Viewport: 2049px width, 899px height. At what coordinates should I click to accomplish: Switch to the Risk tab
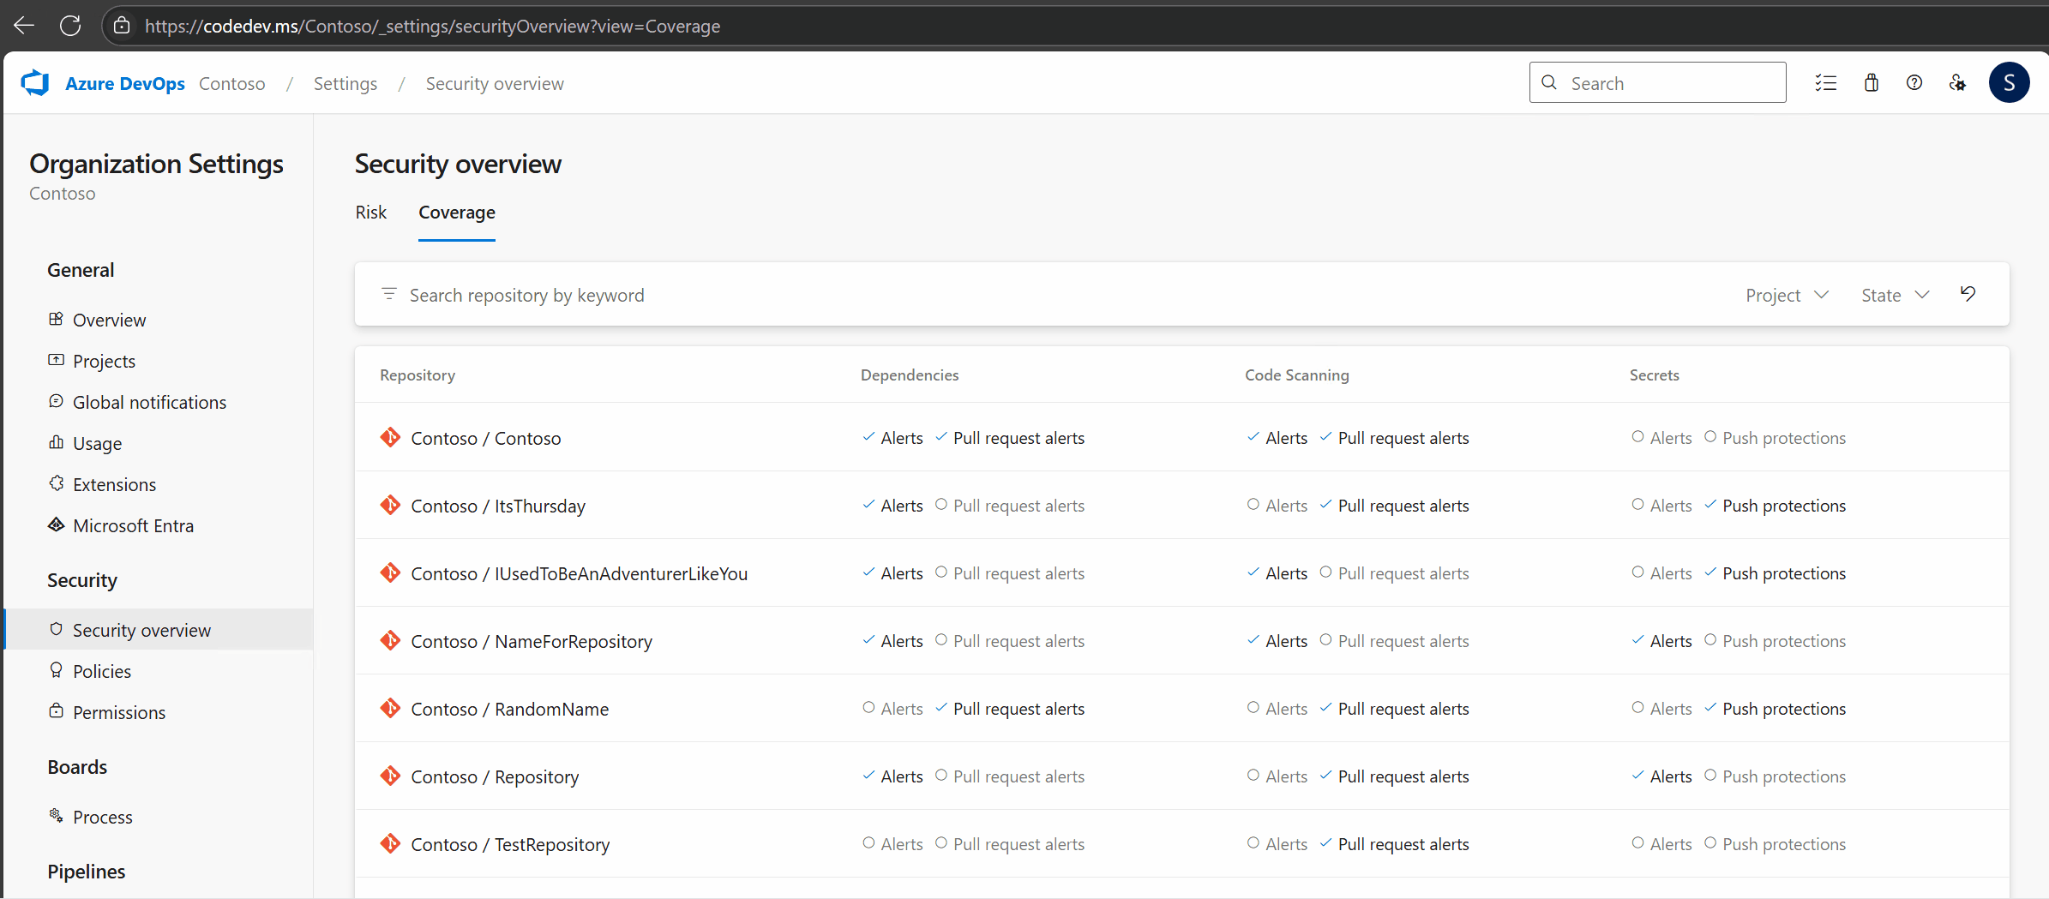370,212
